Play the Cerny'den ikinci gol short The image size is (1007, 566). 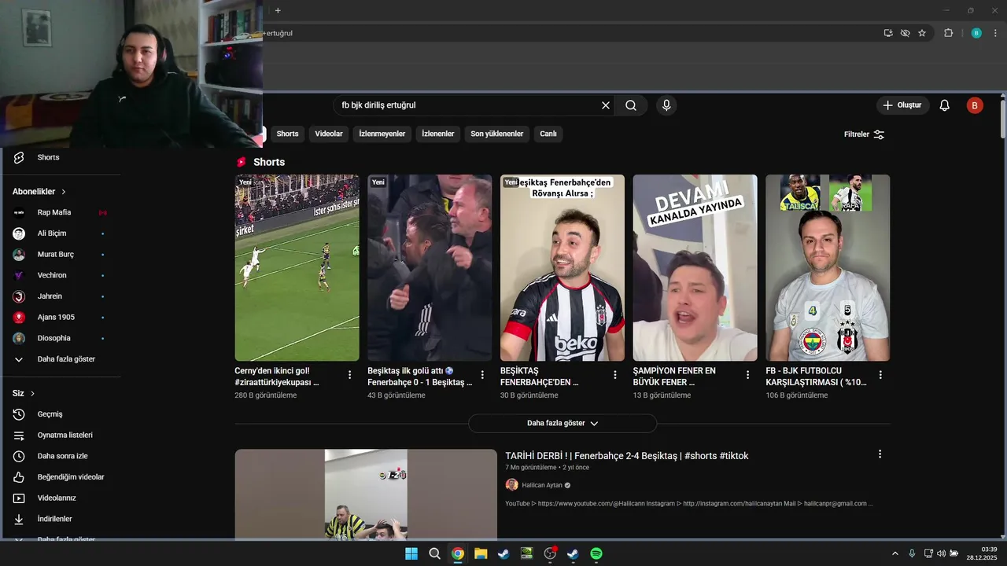tap(297, 267)
